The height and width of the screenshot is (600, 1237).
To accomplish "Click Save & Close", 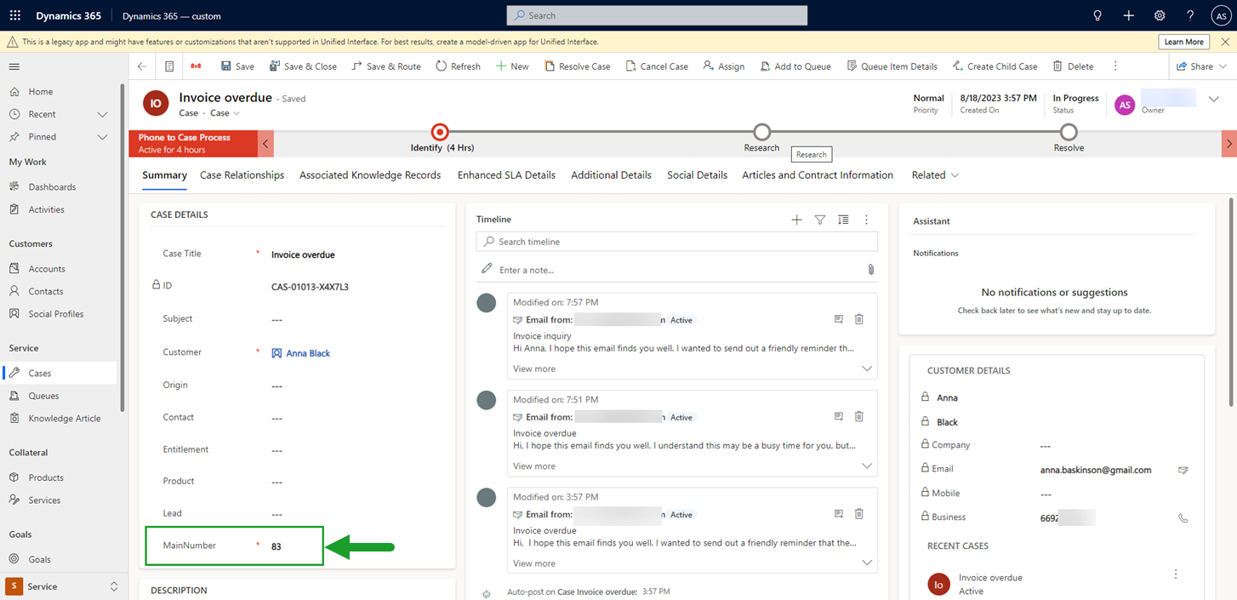I will (303, 66).
